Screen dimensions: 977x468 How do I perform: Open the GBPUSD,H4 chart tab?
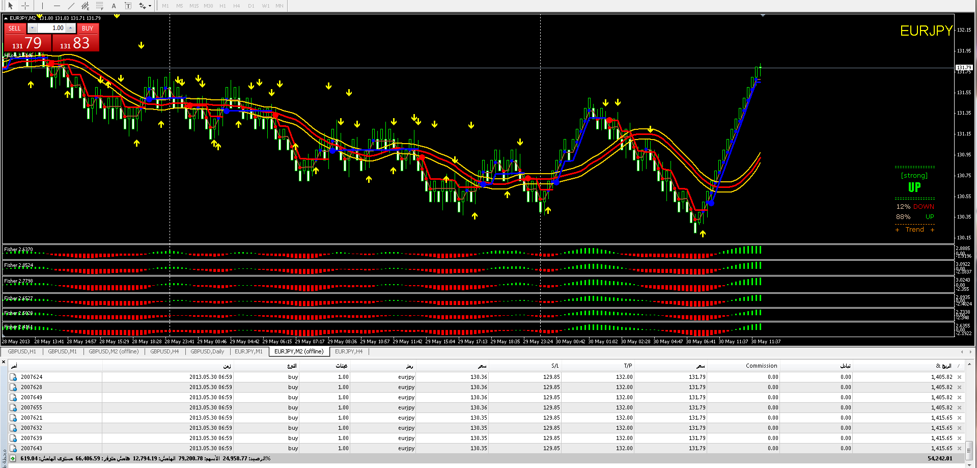164,351
